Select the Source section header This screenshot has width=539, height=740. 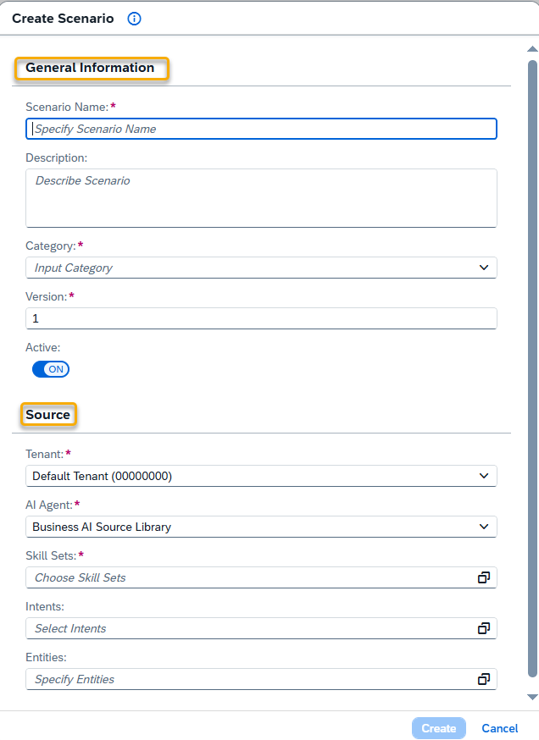[48, 415]
